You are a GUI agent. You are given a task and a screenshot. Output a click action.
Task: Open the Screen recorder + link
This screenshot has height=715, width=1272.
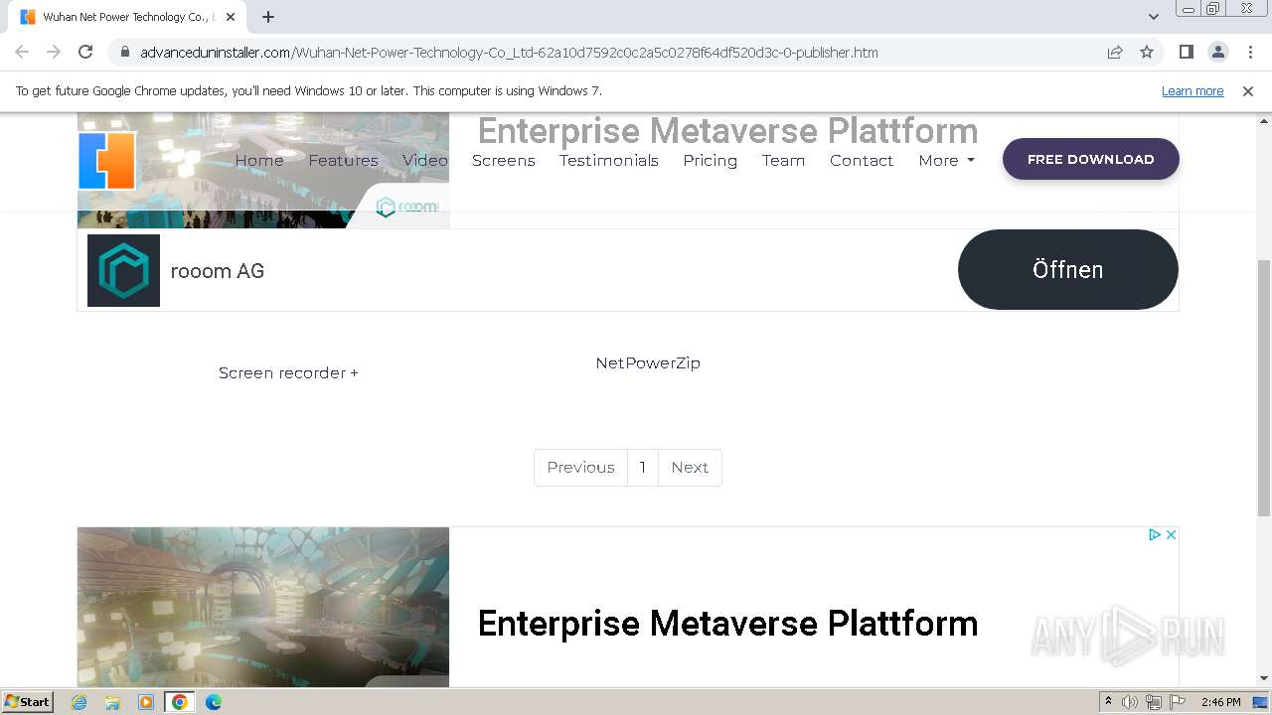tap(288, 372)
